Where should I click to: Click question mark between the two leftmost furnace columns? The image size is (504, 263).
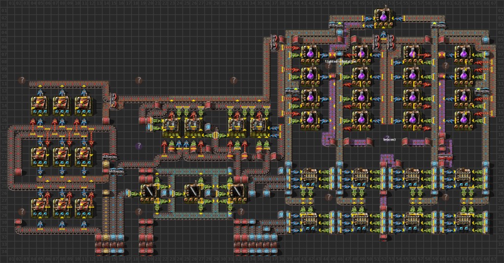click(328, 197)
